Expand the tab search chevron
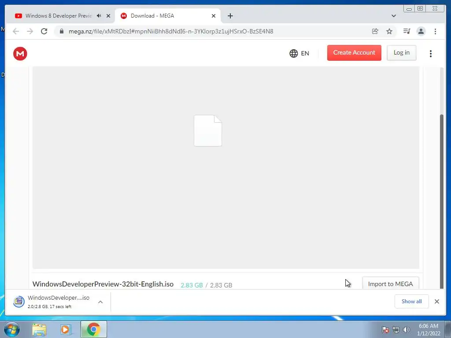This screenshot has height=338, width=451. point(393,16)
